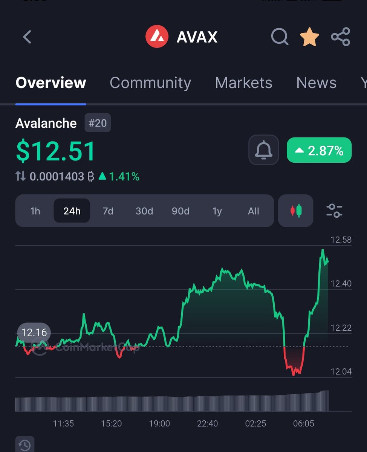This screenshot has height=452, width=367.
Task: Tap the 12.04 axis label
Action: pyautogui.click(x=341, y=372)
